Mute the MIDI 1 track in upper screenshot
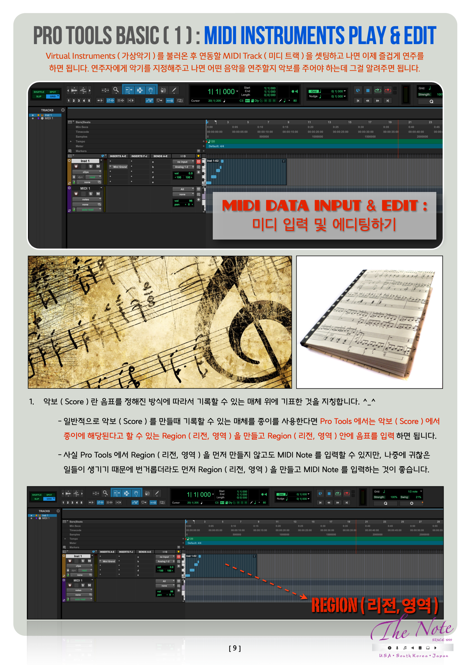This screenshot has width=470, height=665. pos(98,194)
